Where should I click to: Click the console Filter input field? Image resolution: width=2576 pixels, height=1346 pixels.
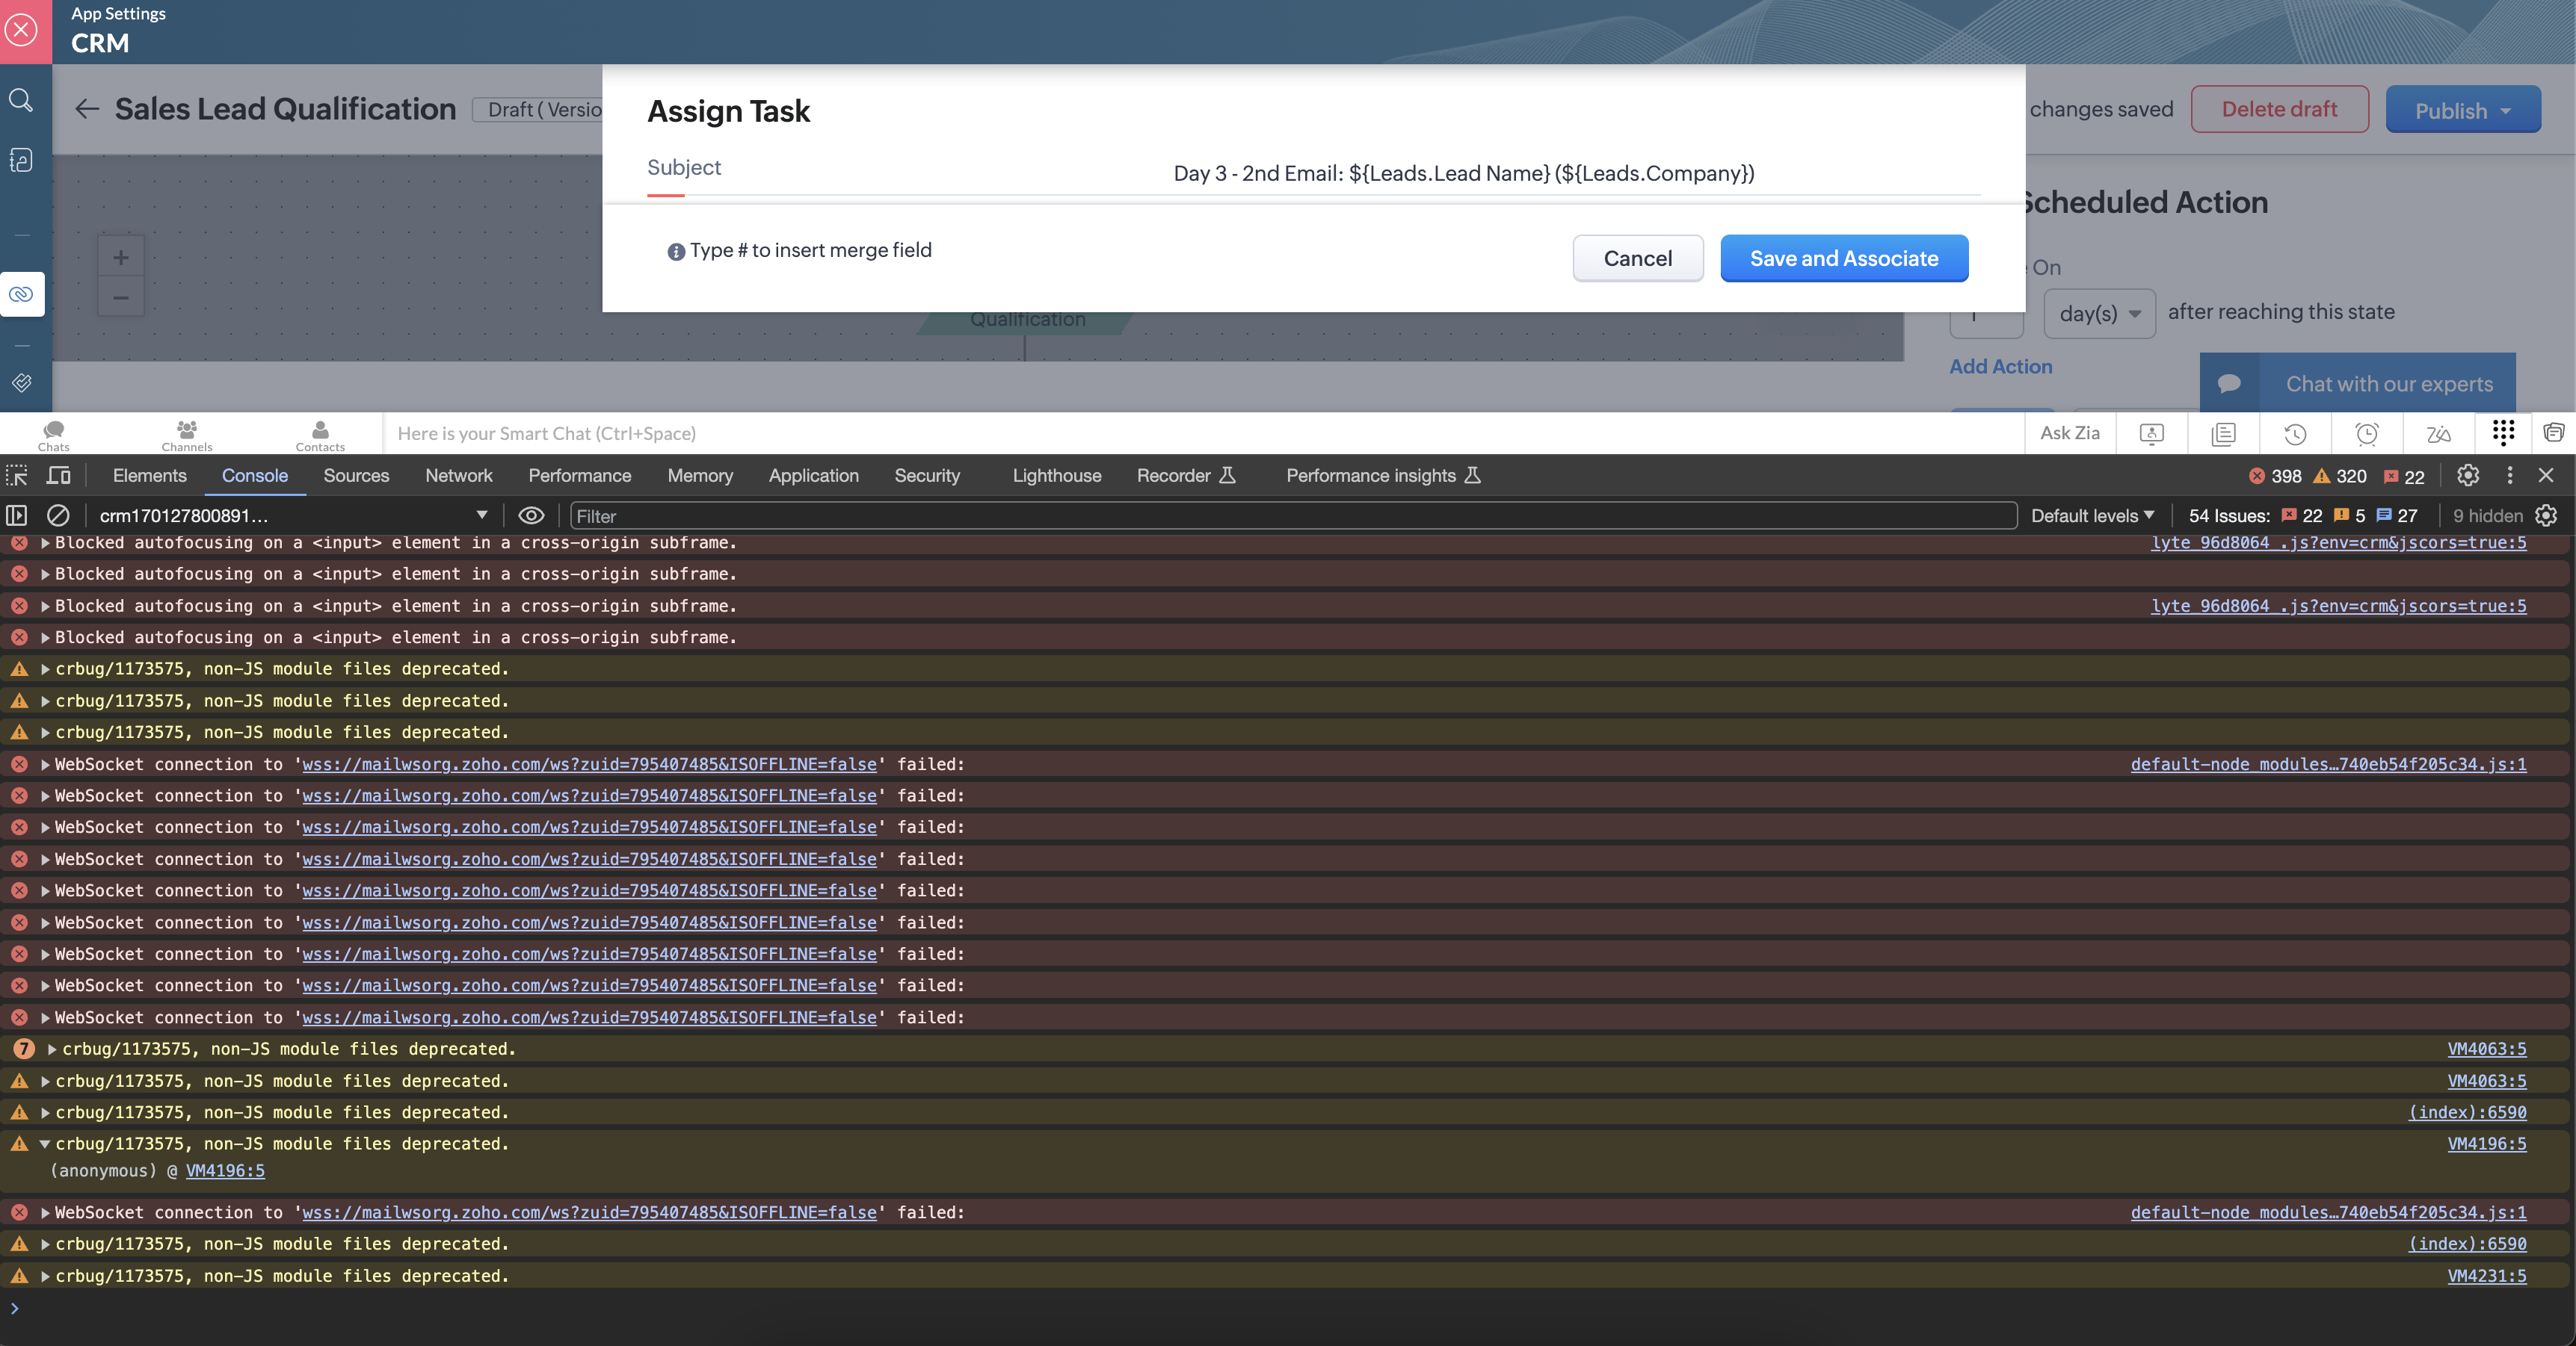point(1292,515)
